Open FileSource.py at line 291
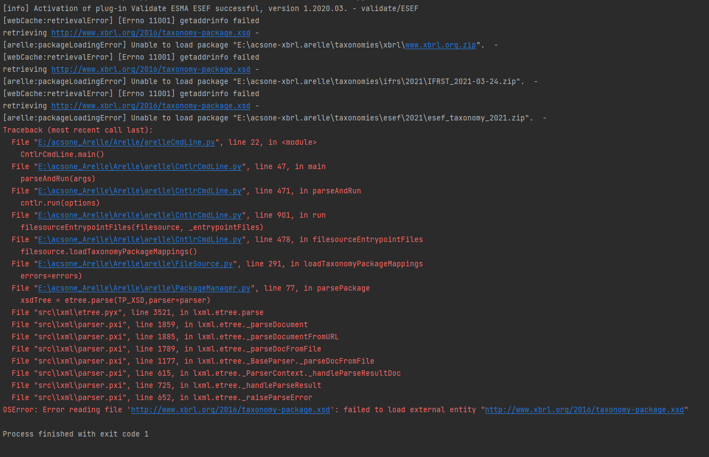Screen dimensions: 709x457 coord(135,264)
